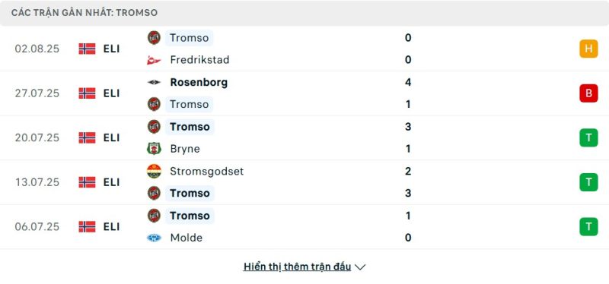Click the Fredrikstad team name

coord(199,60)
